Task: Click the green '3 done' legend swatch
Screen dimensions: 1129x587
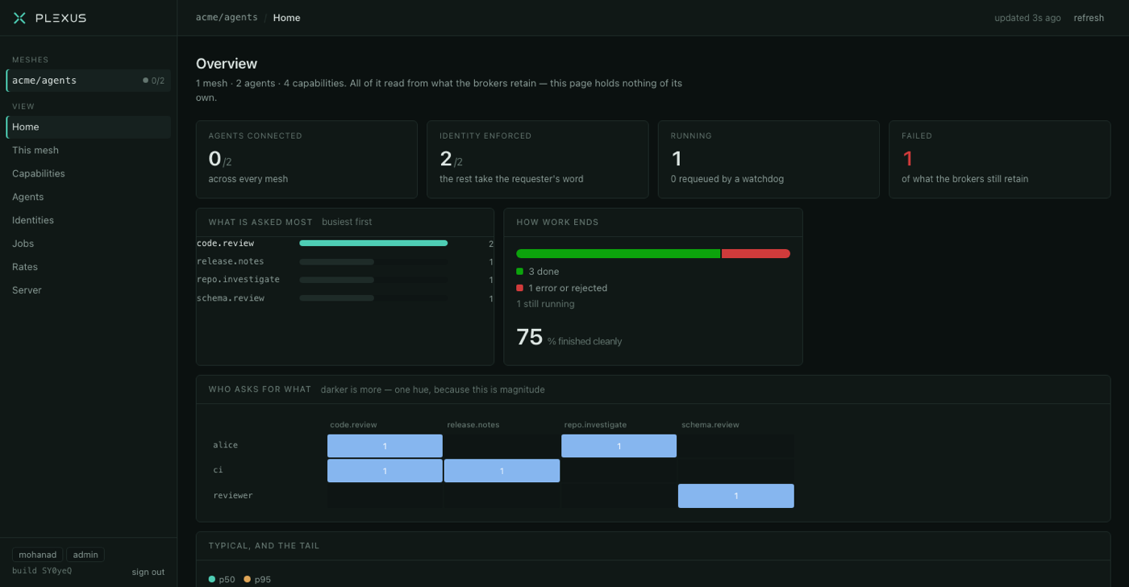Action: click(x=520, y=272)
